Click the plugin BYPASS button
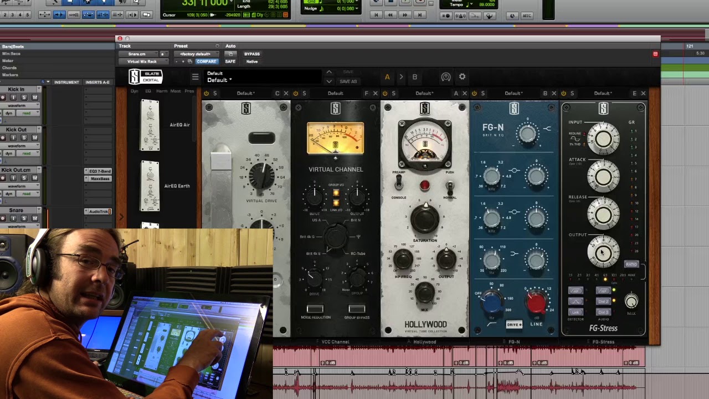 [x=252, y=54]
